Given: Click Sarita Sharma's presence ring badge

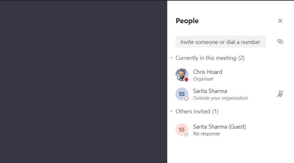Looking at the screenshot, I should [186, 99].
